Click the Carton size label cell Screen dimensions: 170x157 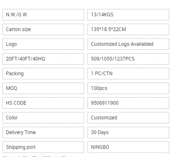43,29
